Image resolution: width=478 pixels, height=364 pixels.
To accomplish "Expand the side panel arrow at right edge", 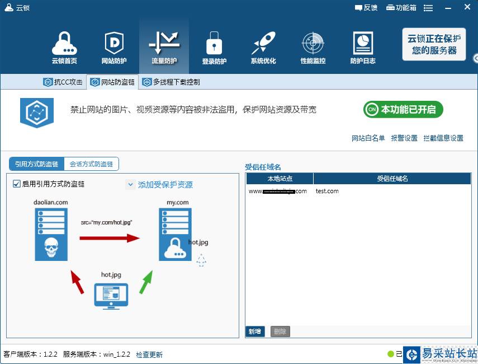I will (x=475, y=58).
